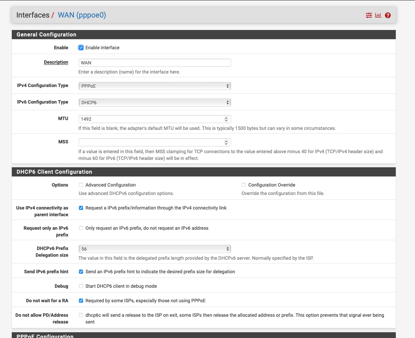Enable Only request an IPv6 prefix option
Image resolution: width=415 pixels, height=338 pixels.
tap(81, 228)
